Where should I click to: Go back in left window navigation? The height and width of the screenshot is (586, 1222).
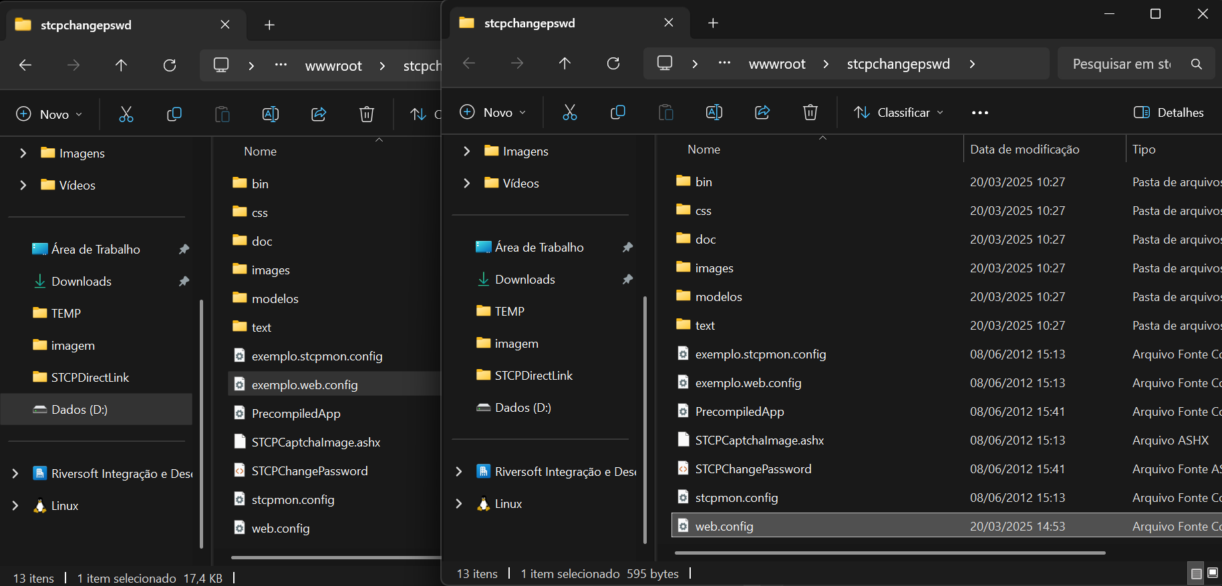[x=25, y=65]
